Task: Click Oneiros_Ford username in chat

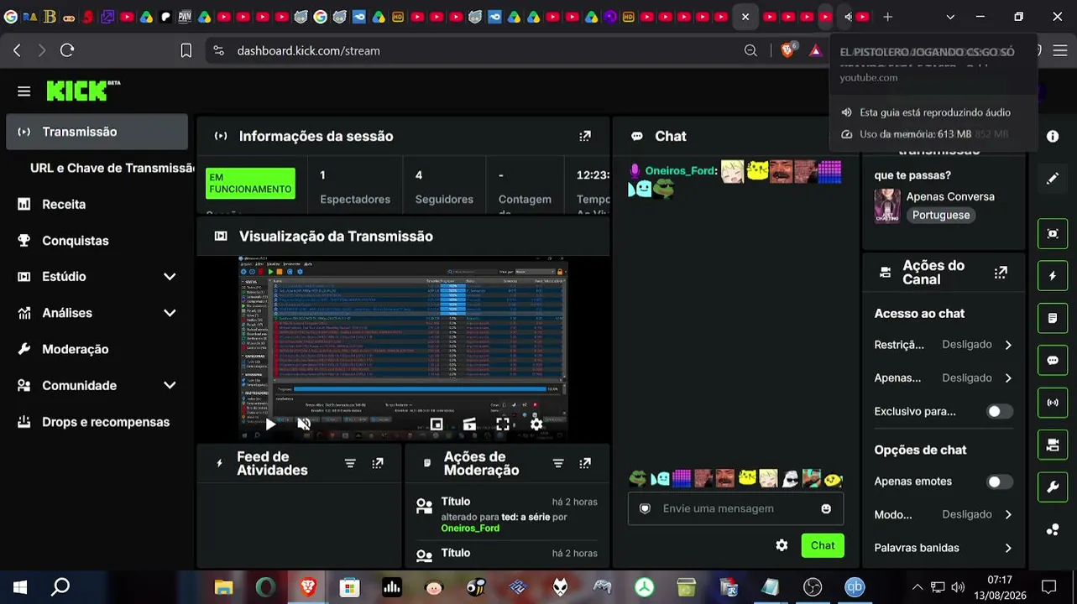Action: 680,171
